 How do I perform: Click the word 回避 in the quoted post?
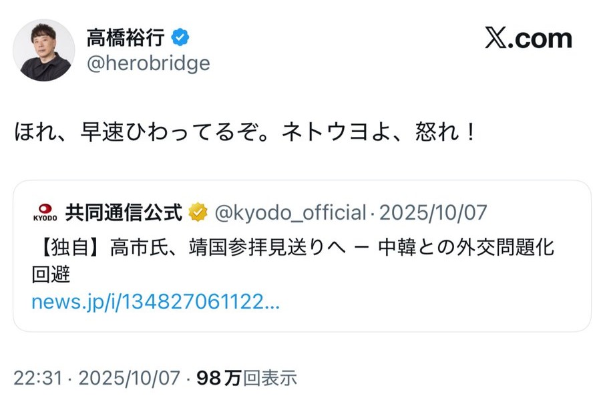click(x=50, y=274)
